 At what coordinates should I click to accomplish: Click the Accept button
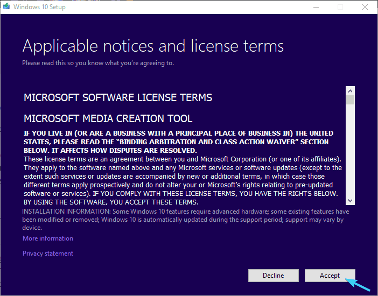point(330,275)
